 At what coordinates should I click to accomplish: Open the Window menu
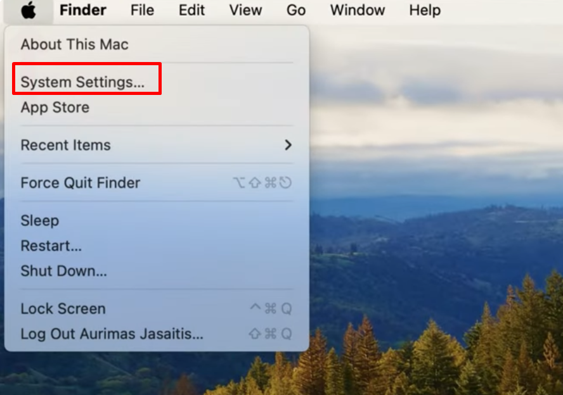pyautogui.click(x=358, y=10)
